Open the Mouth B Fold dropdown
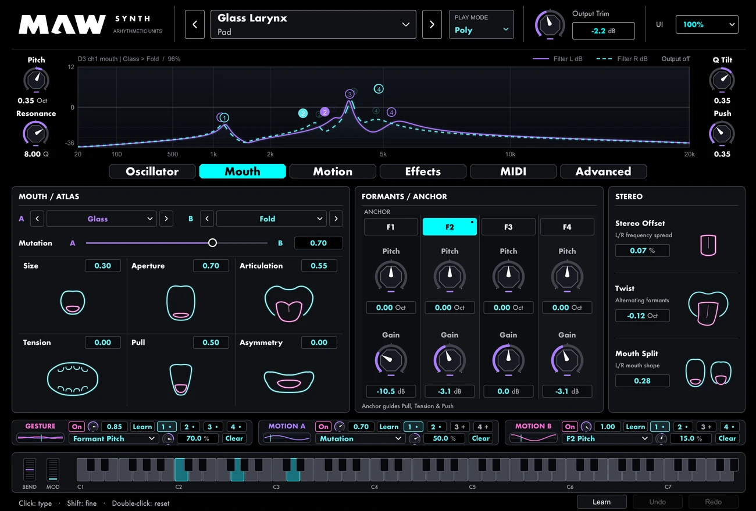756x511 pixels. click(x=272, y=219)
